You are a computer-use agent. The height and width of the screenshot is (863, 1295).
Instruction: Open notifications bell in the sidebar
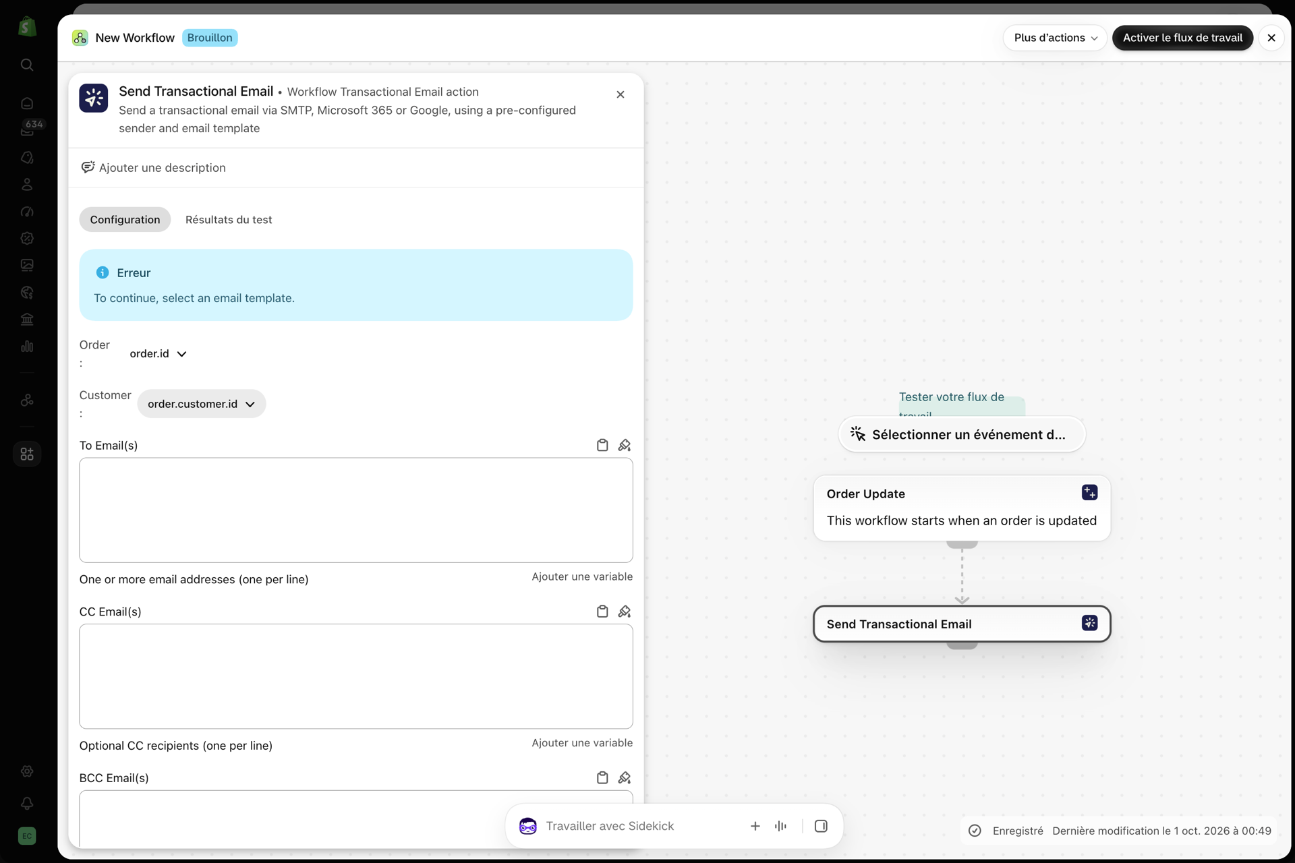pyautogui.click(x=27, y=804)
